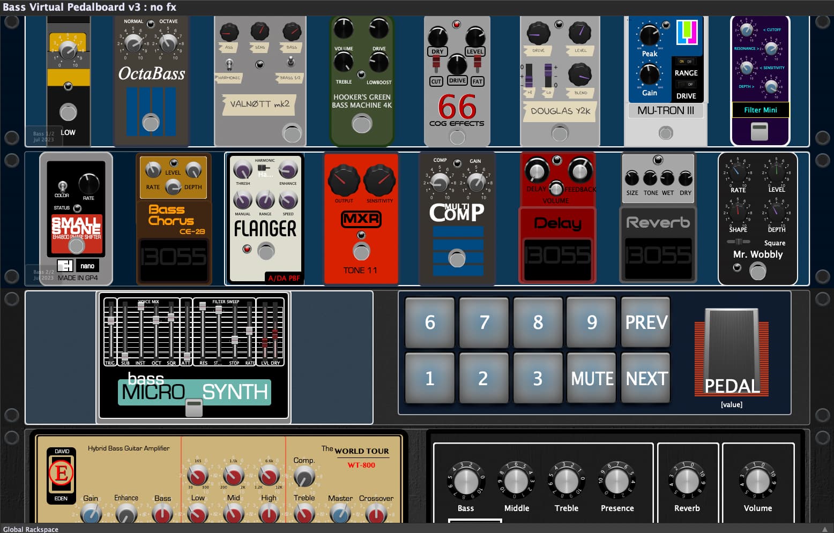Click the amplifier Volume knob

757,481
